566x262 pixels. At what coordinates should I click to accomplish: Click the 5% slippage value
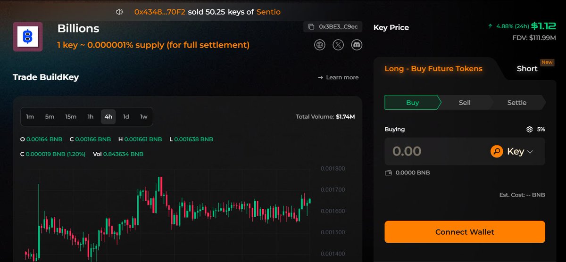541,129
